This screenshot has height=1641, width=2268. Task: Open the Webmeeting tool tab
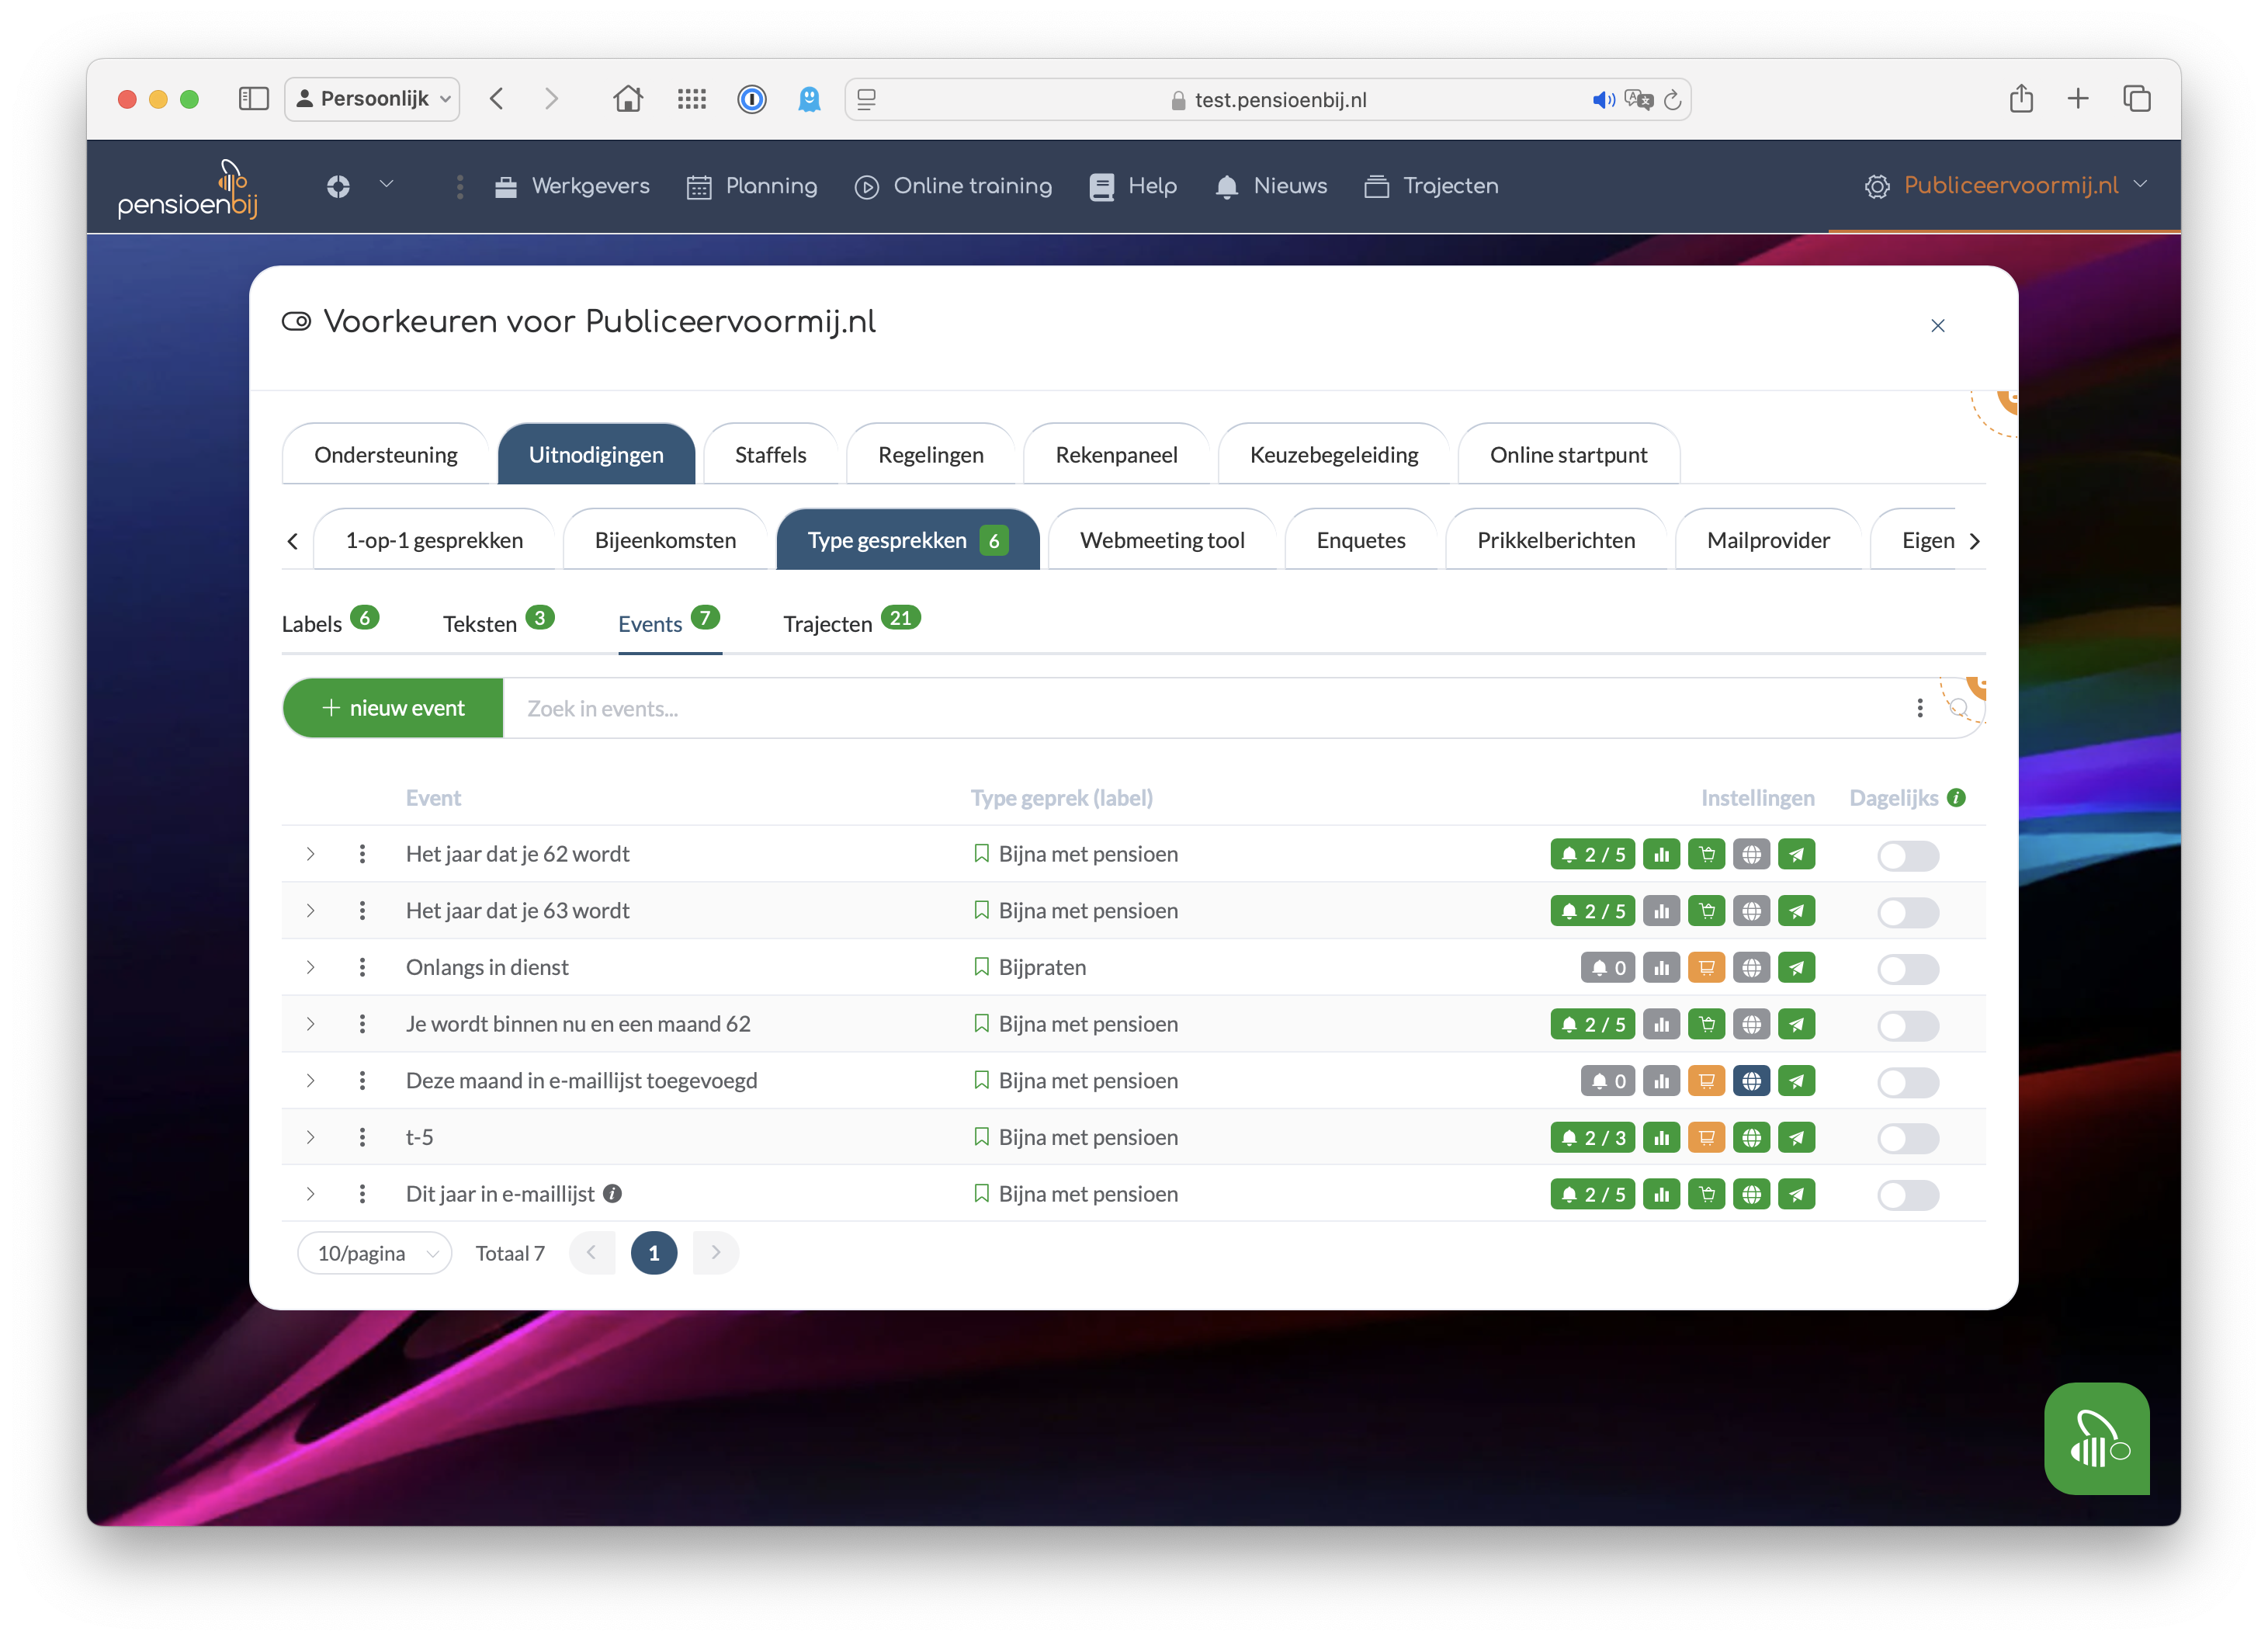[1161, 541]
